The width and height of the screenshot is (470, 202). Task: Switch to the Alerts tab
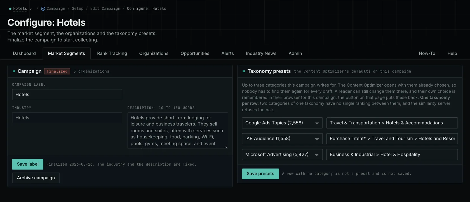227,54
